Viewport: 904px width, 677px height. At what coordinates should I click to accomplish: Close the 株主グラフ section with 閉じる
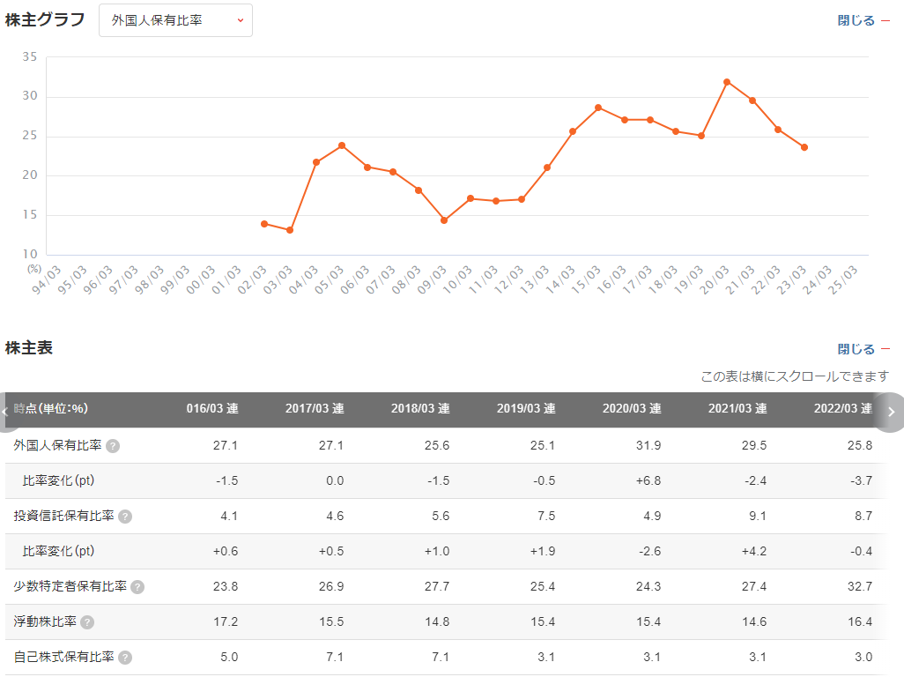tap(863, 20)
